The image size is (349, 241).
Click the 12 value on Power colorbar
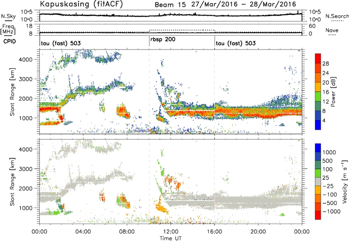tap(325, 102)
